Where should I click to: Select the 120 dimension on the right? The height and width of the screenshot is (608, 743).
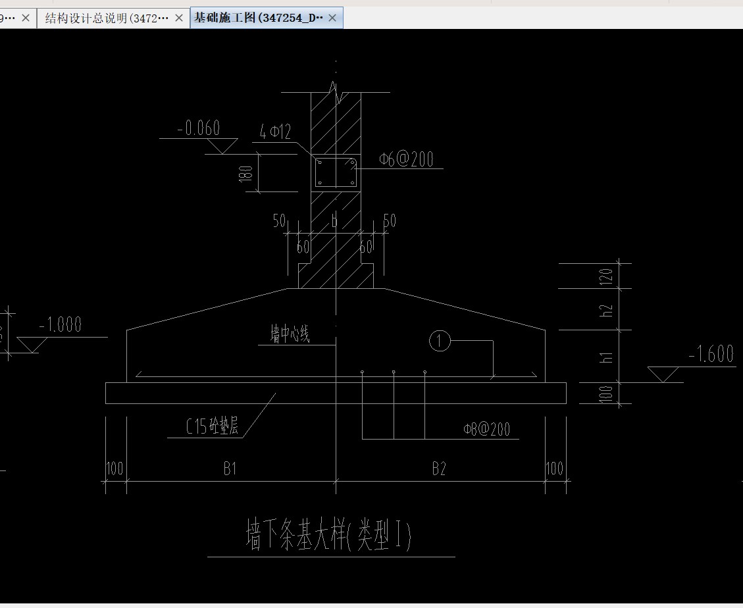(606, 276)
